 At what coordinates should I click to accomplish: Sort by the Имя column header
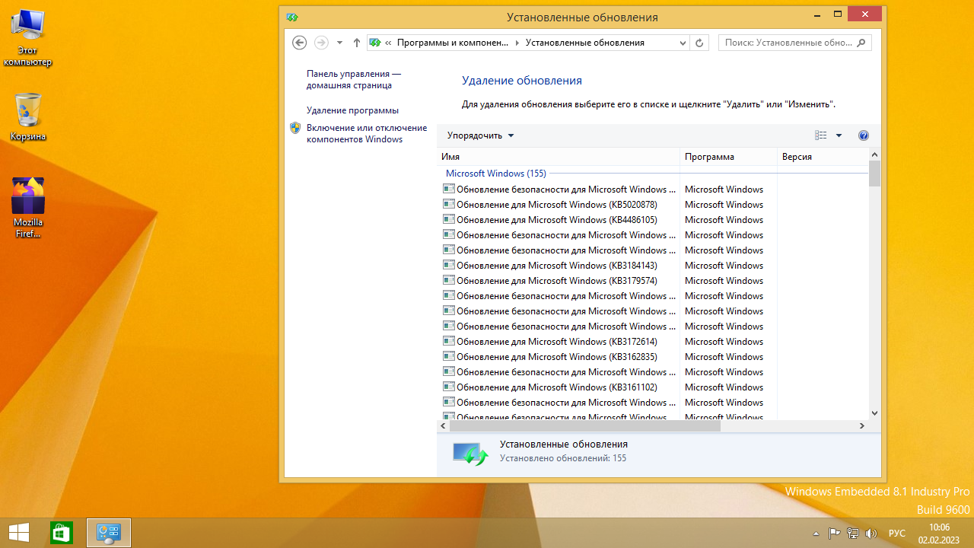(x=559, y=157)
